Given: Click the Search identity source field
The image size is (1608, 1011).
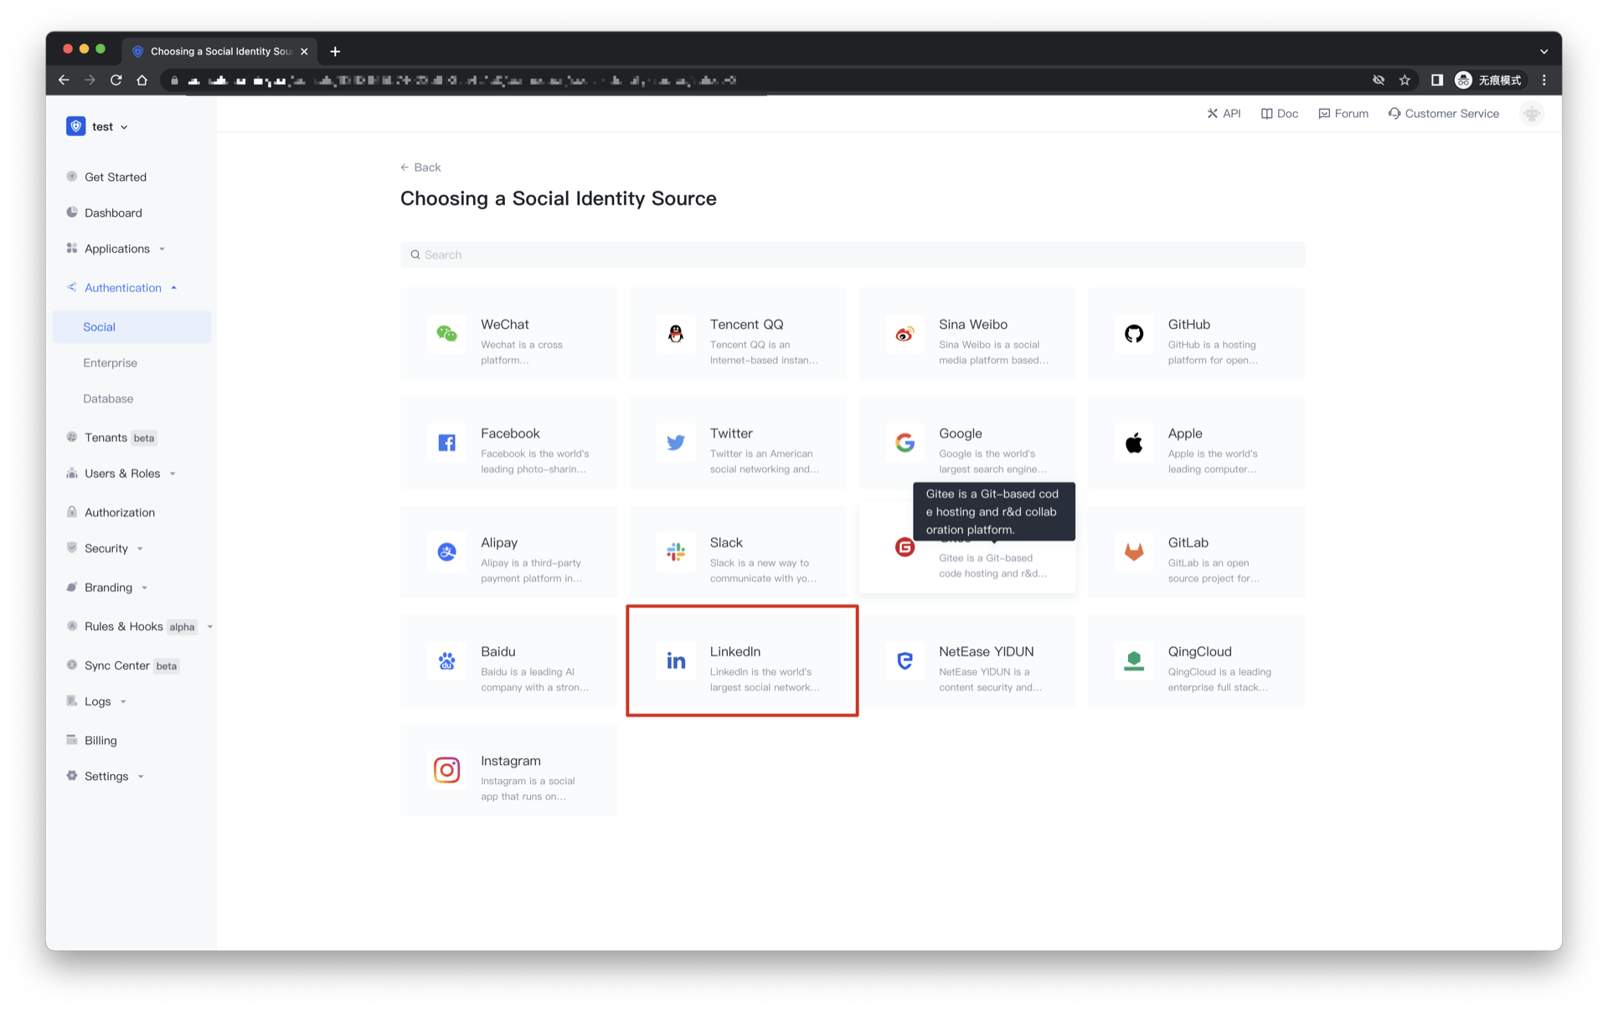Looking at the screenshot, I should click(852, 254).
